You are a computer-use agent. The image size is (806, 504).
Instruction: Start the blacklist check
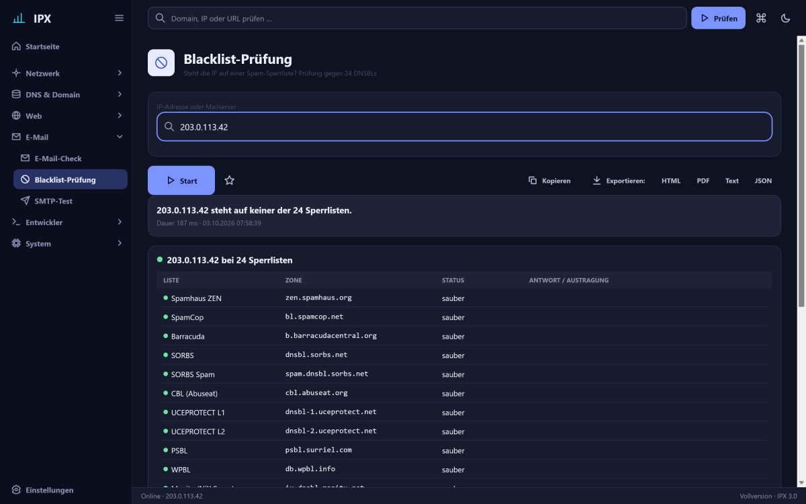[x=181, y=180]
